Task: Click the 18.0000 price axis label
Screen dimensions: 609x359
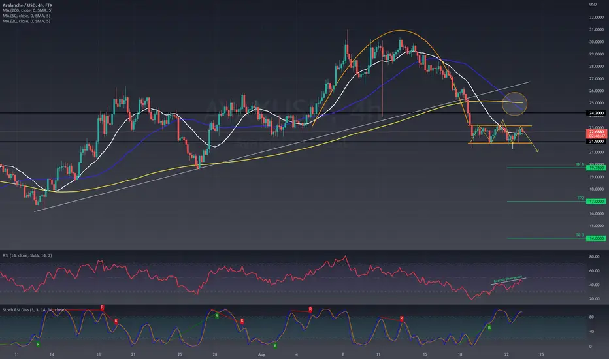Action: pyautogui.click(x=597, y=189)
